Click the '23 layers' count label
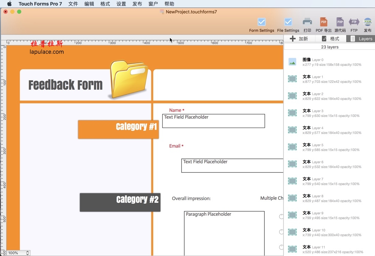The height and width of the screenshot is (256, 375). (330, 47)
